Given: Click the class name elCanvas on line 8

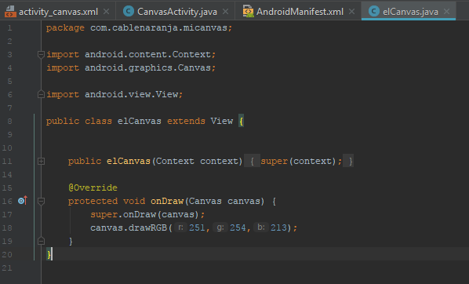Looking at the screenshot, I should click(x=140, y=121).
